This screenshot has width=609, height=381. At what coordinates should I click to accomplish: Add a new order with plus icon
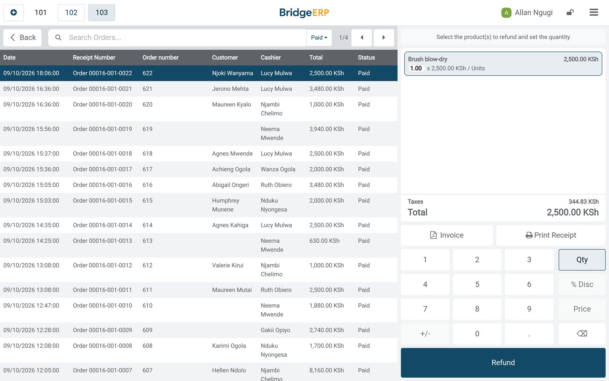click(14, 13)
